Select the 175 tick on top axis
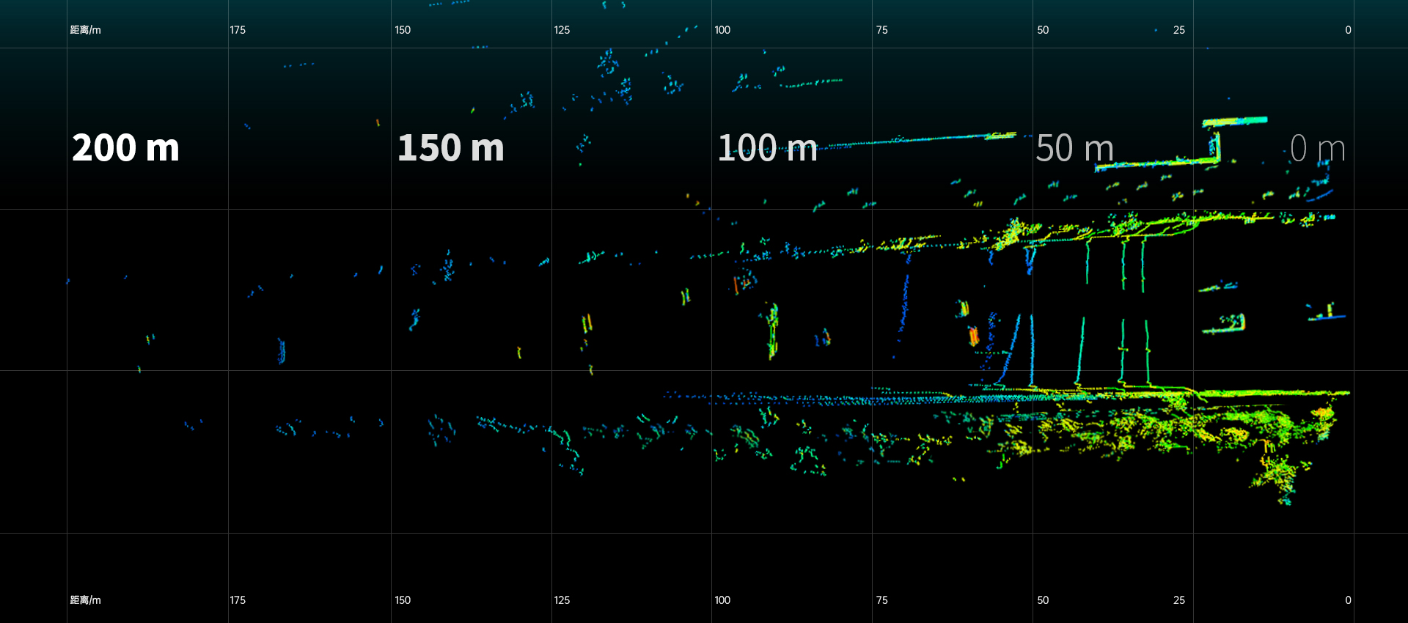The height and width of the screenshot is (623, 1408). click(x=238, y=30)
